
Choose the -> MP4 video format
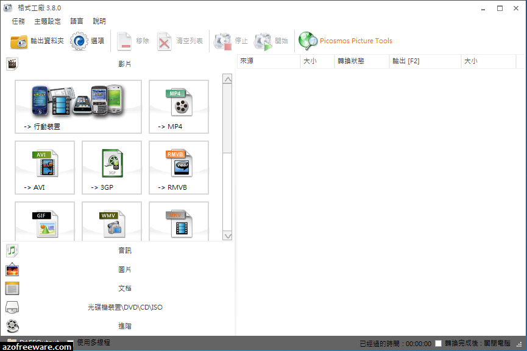(x=179, y=106)
